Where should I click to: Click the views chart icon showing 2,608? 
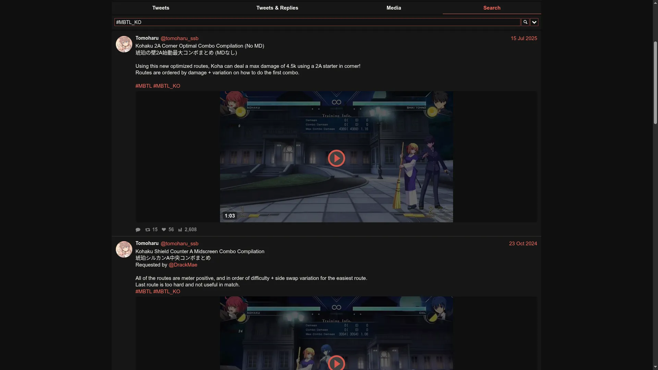(x=180, y=230)
